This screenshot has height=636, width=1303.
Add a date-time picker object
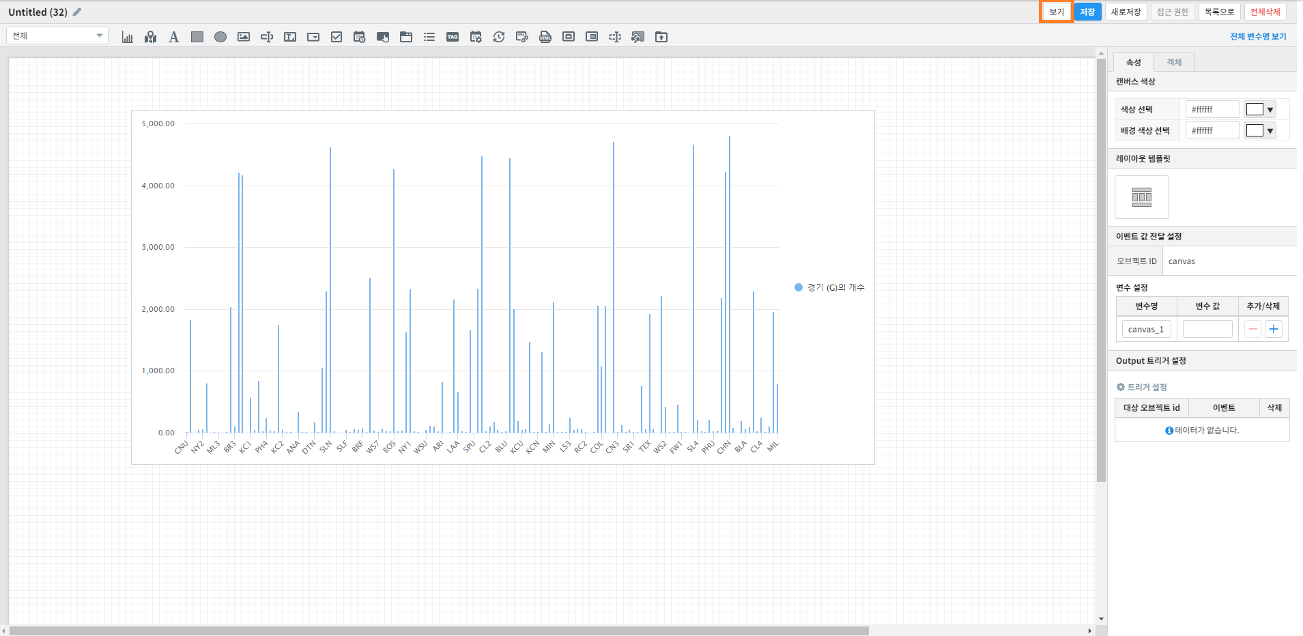click(360, 37)
